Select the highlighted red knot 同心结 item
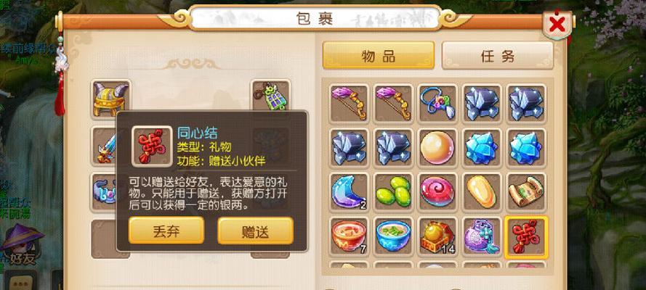Screen dimensions: 646x290 point(526,237)
